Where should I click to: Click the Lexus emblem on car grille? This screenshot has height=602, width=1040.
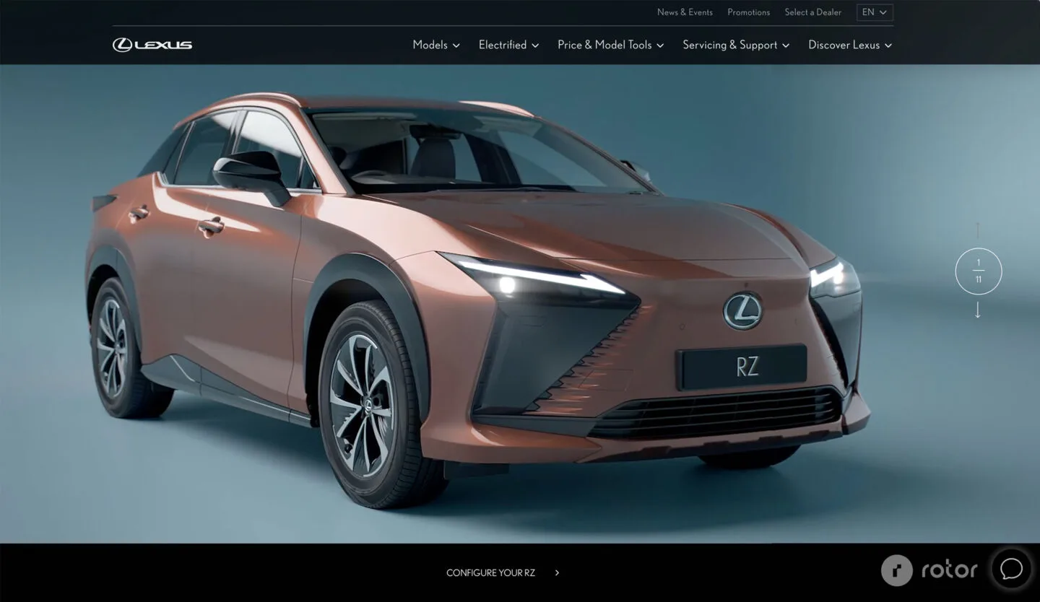click(742, 310)
